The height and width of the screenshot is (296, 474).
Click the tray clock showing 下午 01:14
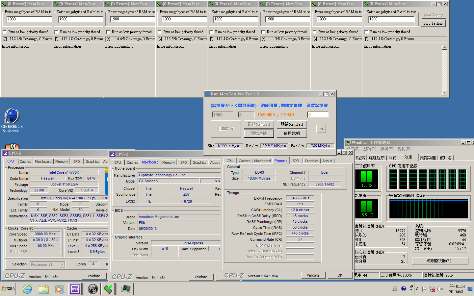click(x=456, y=289)
